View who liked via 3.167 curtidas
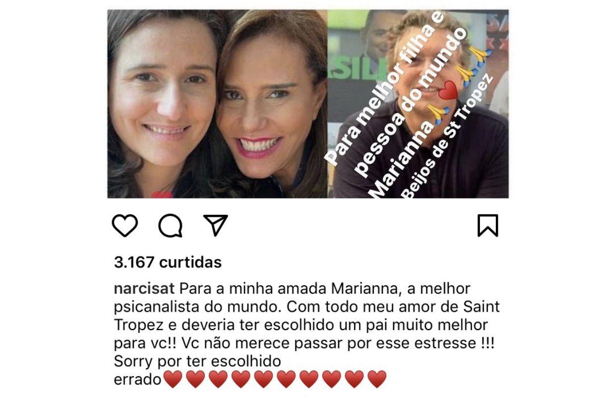Screen dimensions: 595x397 pos(168,262)
